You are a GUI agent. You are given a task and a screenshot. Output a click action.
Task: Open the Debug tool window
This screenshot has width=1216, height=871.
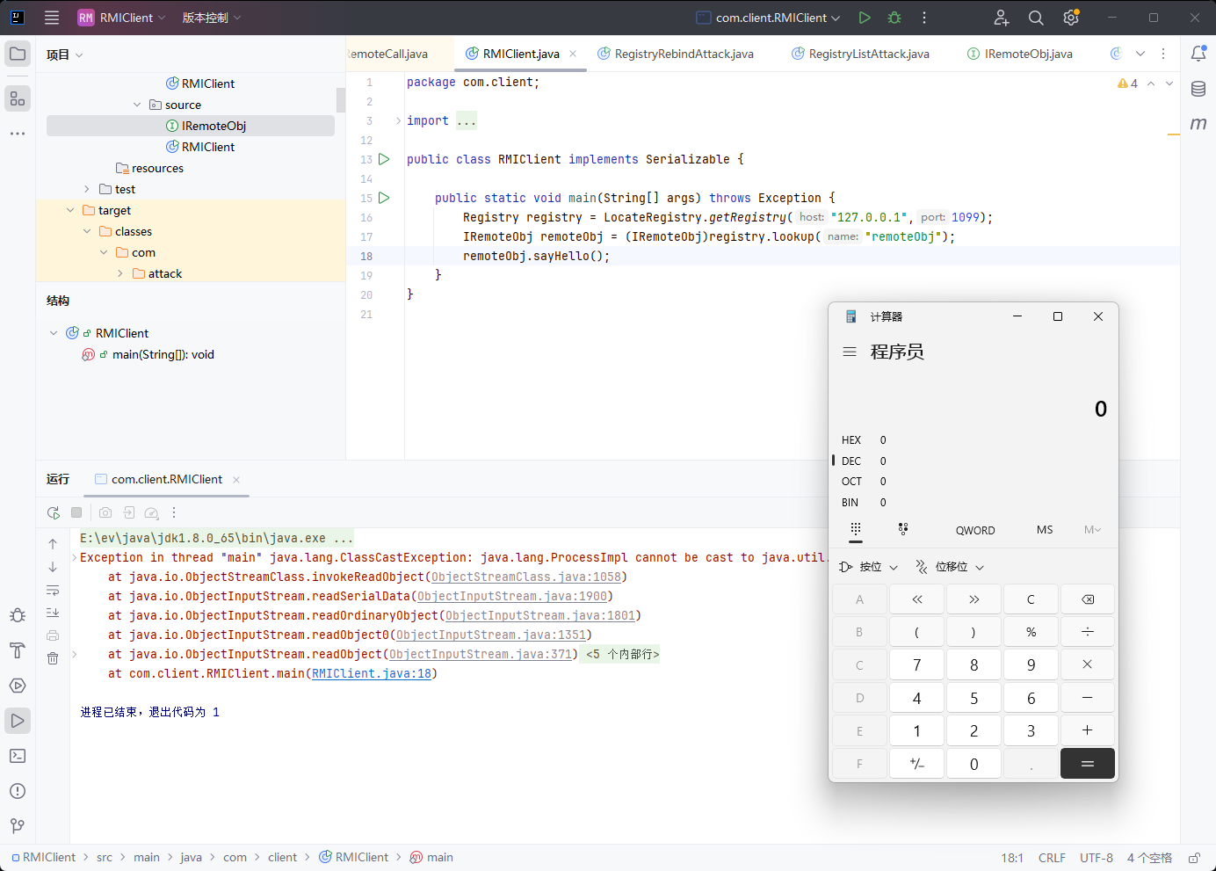(18, 615)
